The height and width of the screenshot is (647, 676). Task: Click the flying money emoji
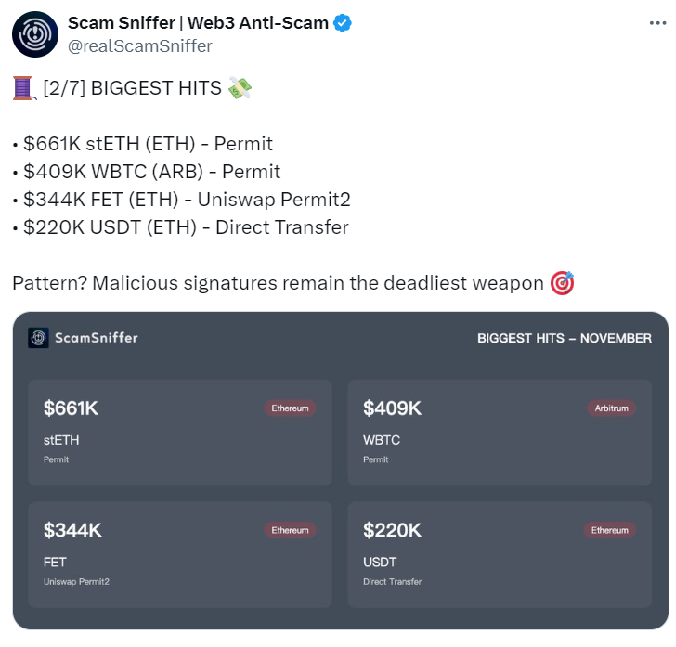[240, 87]
